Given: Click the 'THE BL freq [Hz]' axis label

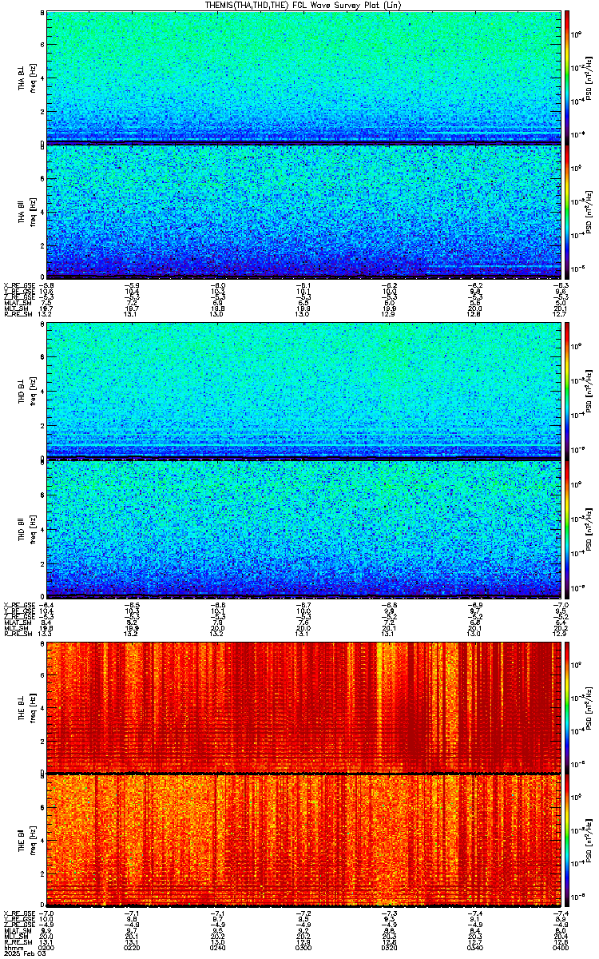Looking at the screenshot, I should coord(27,707).
